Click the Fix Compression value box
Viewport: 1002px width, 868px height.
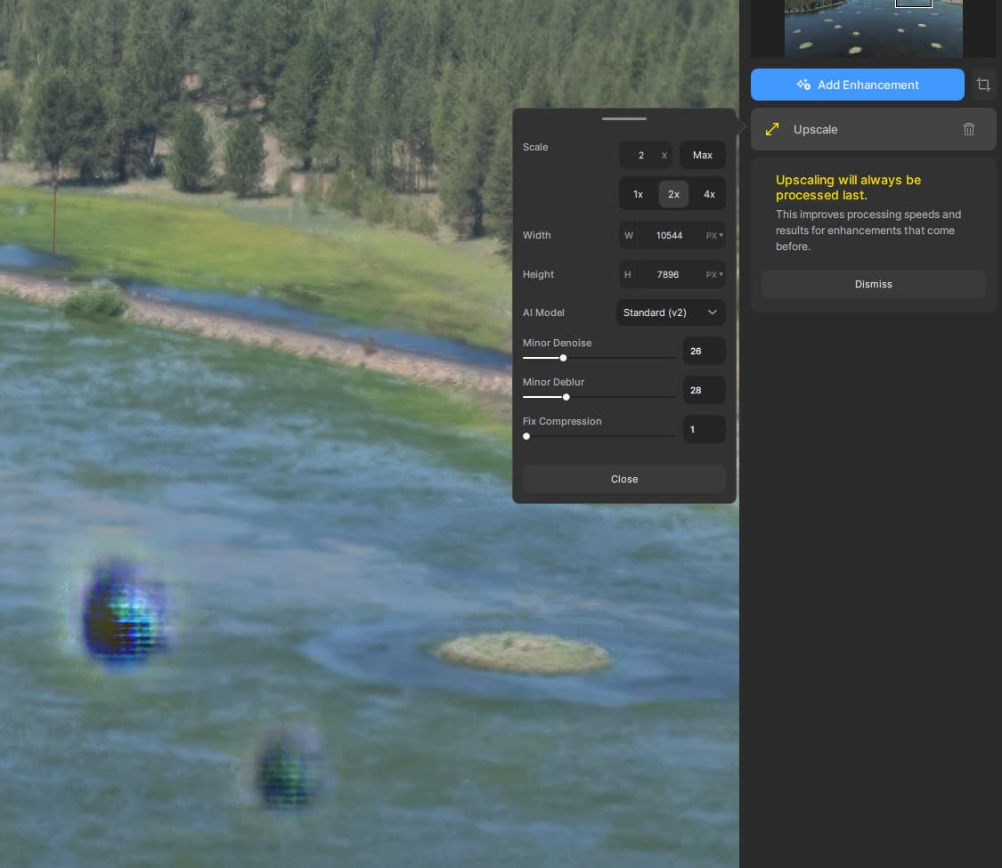click(x=704, y=429)
